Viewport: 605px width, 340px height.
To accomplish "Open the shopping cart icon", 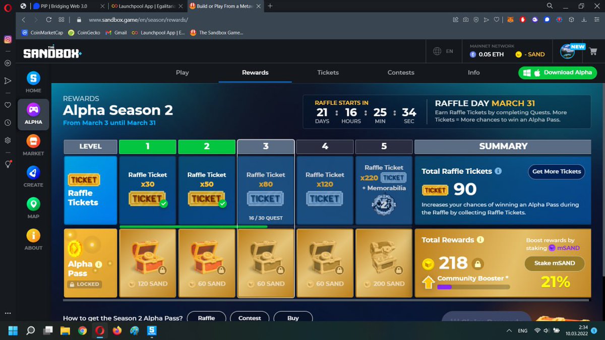I will (x=593, y=51).
